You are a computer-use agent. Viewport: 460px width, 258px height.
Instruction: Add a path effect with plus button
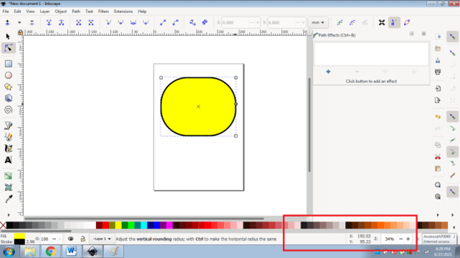click(328, 72)
